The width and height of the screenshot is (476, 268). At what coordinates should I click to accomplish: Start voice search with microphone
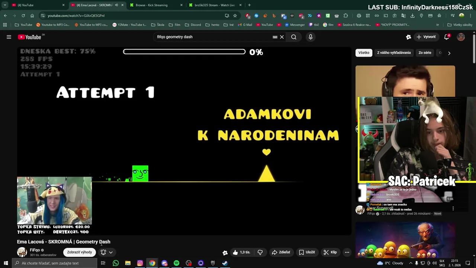click(x=311, y=37)
